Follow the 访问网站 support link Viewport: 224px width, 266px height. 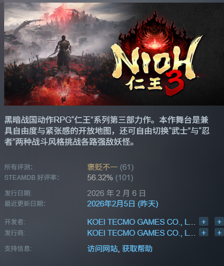coord(102,249)
